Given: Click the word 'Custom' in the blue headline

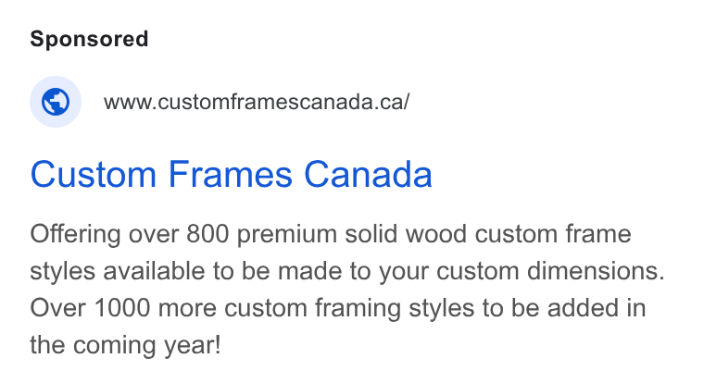Looking at the screenshot, I should tap(94, 175).
